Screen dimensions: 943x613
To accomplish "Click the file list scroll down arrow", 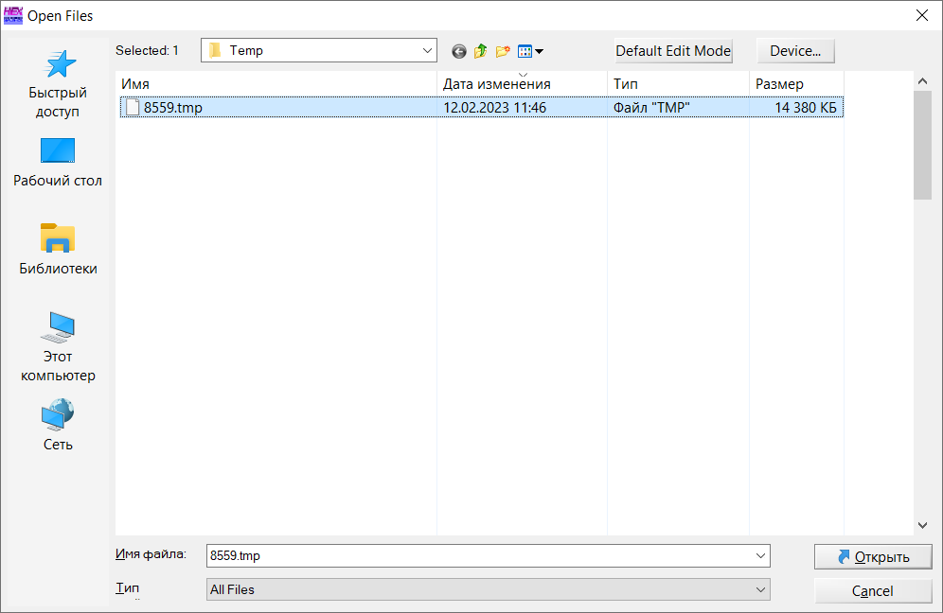I will 922,525.
